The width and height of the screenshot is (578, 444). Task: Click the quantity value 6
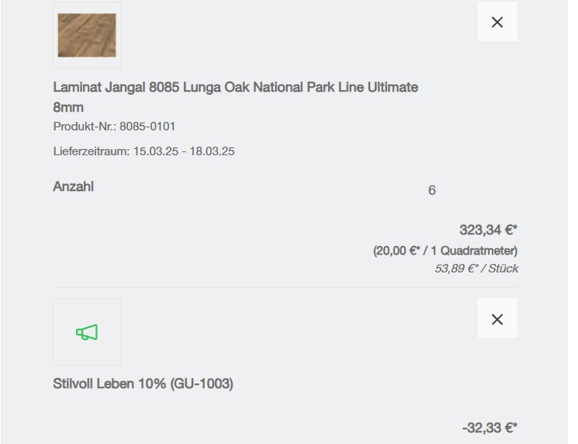pos(432,190)
